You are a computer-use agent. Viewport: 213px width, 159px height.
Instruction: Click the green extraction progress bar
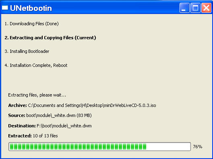99,147
